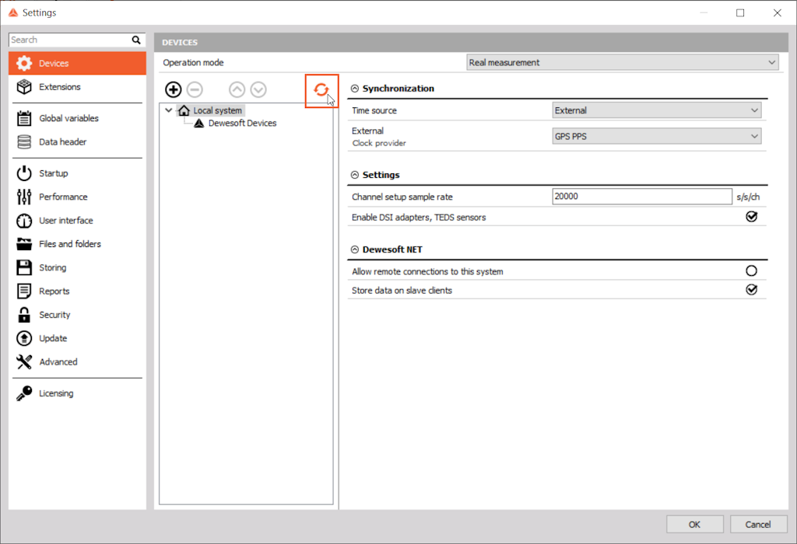Viewport: 797px width, 544px height.
Task: Click the Devices gear icon
Action: pos(24,64)
